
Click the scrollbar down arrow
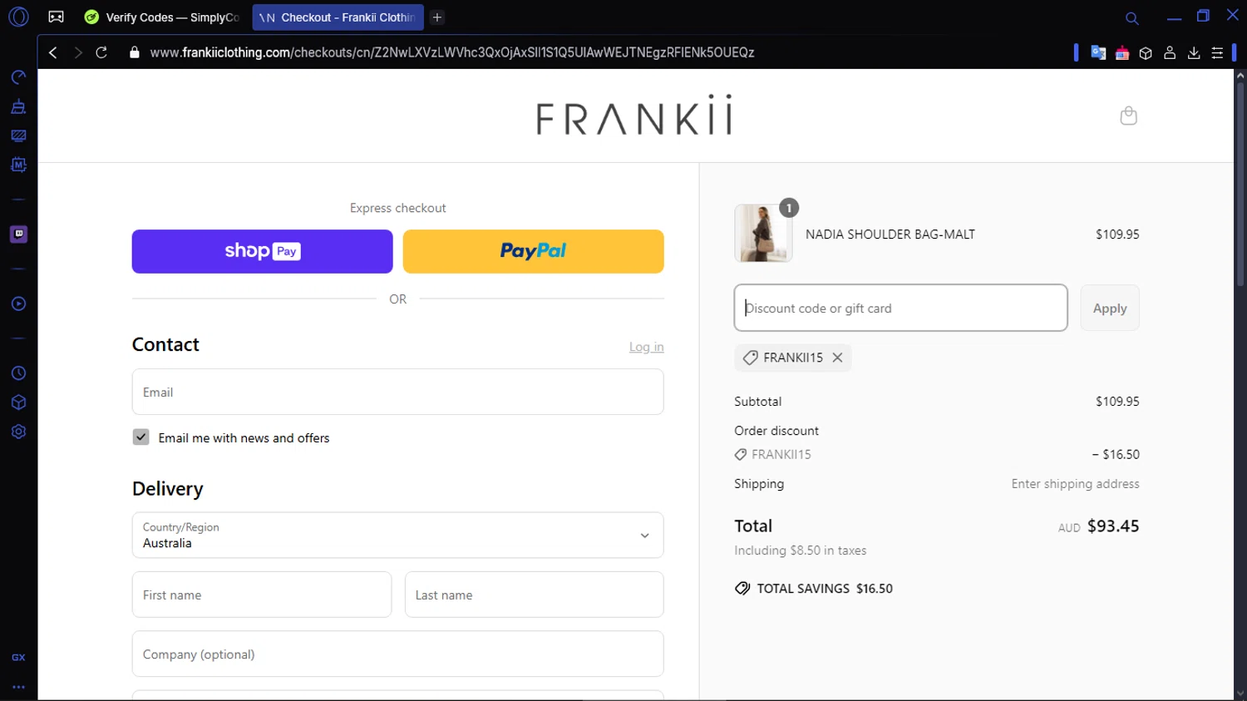[1240, 693]
